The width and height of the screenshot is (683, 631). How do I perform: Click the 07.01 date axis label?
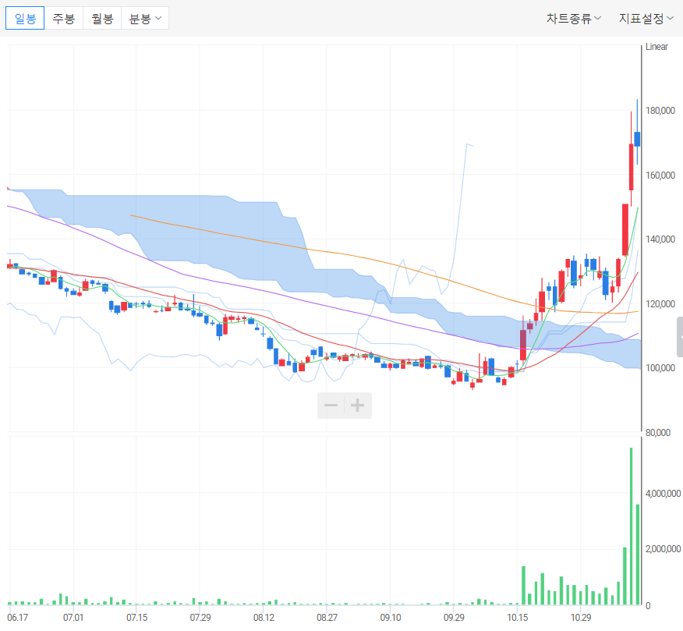[x=73, y=618]
